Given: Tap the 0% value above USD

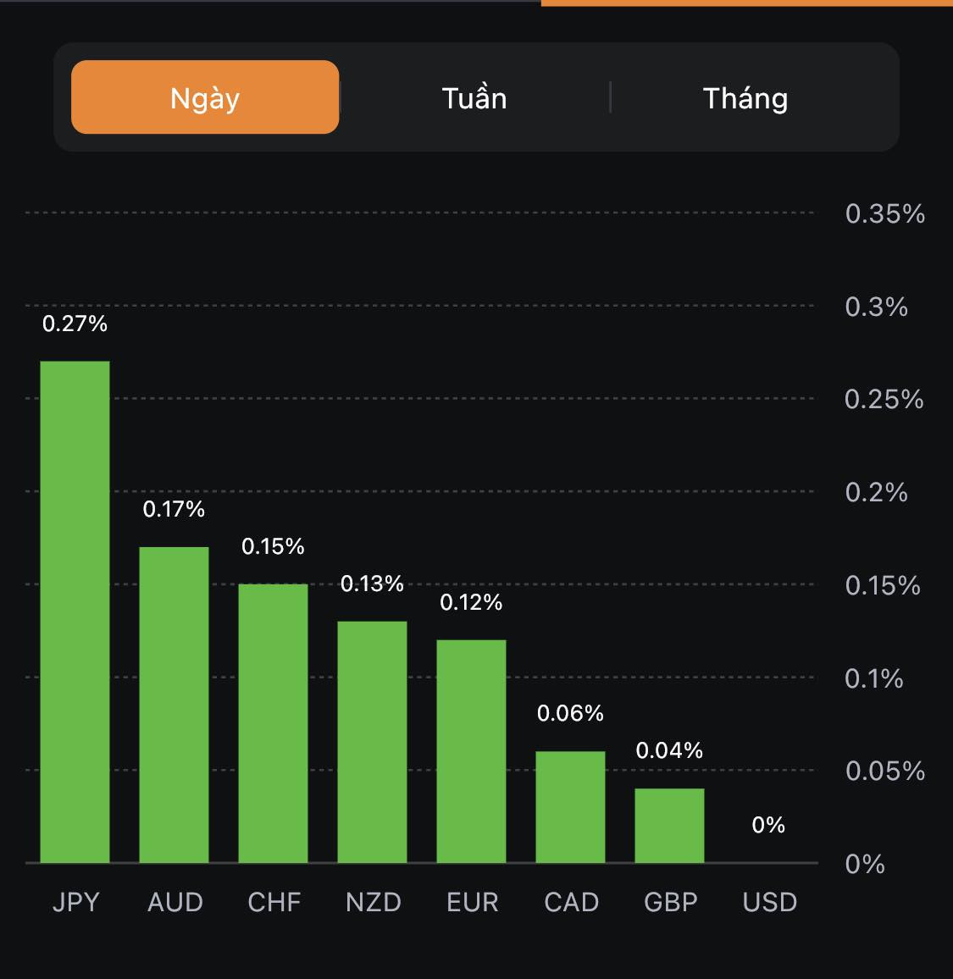Looking at the screenshot, I should 768,825.
